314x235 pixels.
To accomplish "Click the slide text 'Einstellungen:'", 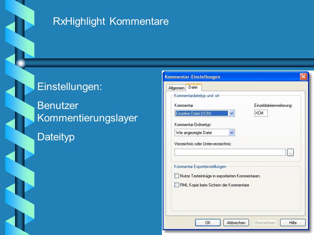I will [70, 86].
